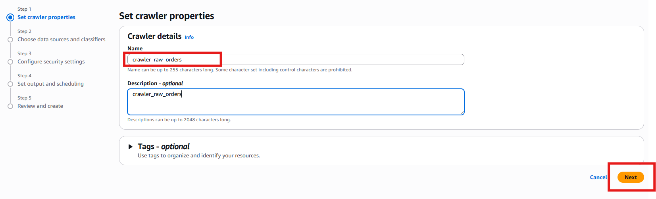Click the 'Tags - optional' heading text
This screenshot has height=199, width=656.
164,147
